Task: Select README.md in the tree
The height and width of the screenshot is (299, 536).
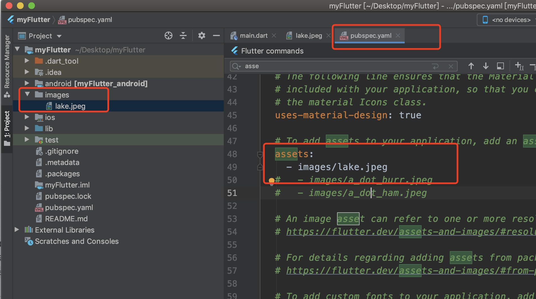Action: coord(66,219)
